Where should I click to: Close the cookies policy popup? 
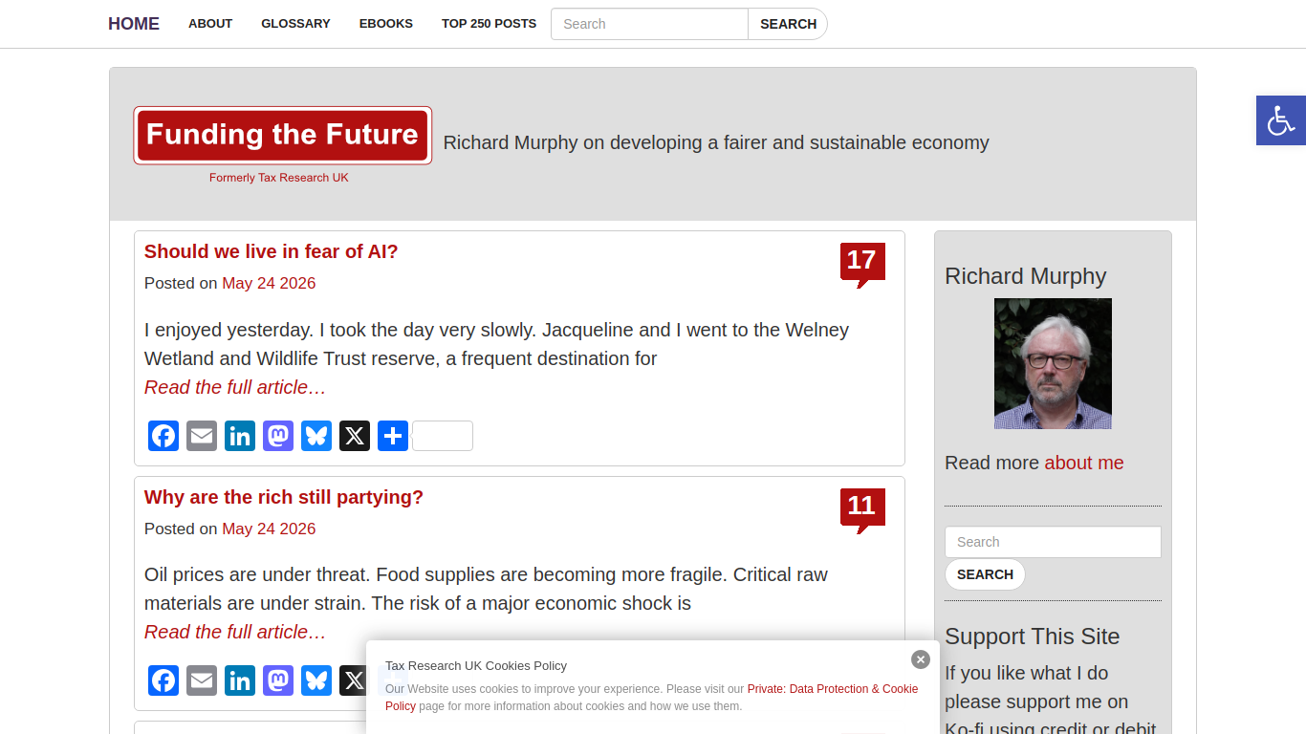tap(921, 659)
